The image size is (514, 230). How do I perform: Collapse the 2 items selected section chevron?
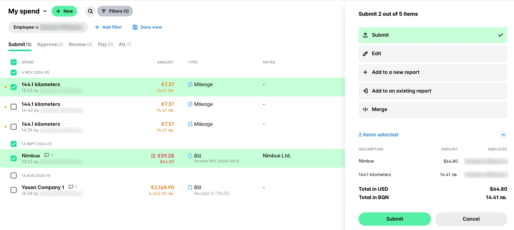(x=503, y=135)
